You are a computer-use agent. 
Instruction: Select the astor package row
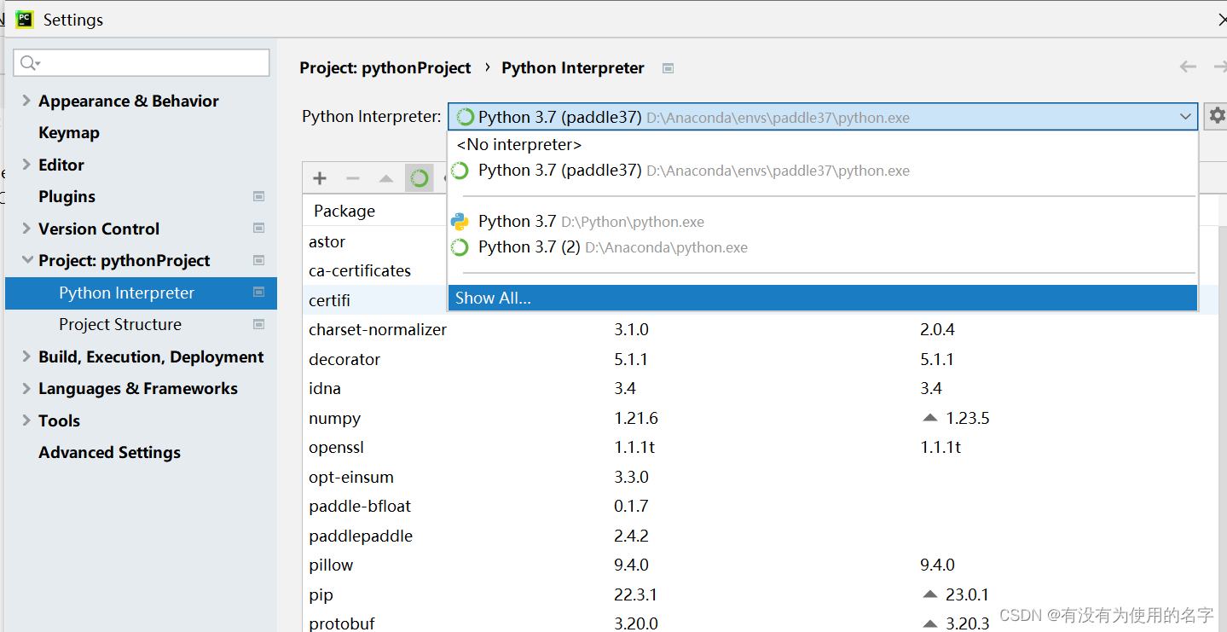coord(375,242)
